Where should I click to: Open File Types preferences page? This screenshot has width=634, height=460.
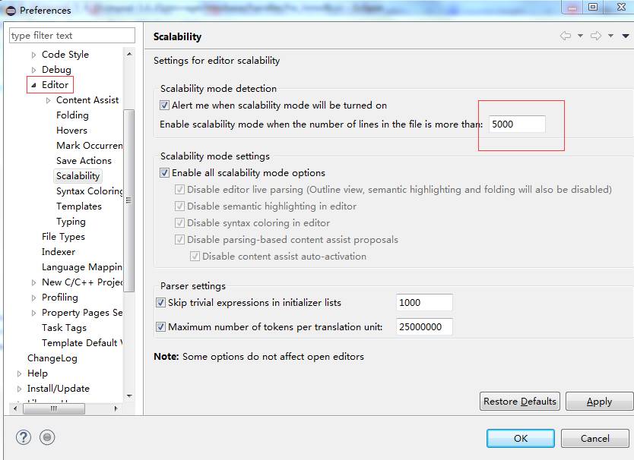point(63,237)
